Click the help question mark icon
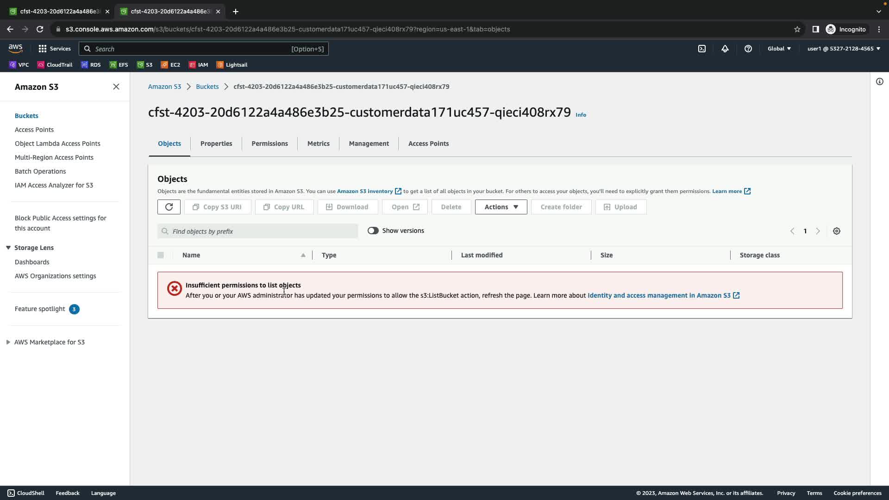 pos(748,49)
